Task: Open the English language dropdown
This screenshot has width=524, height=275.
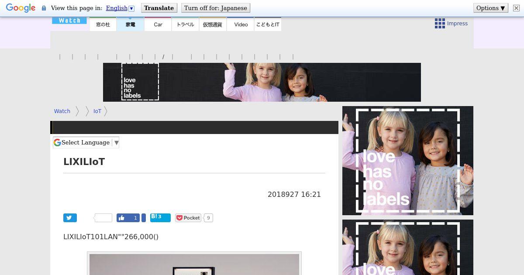Action: pyautogui.click(x=120, y=8)
